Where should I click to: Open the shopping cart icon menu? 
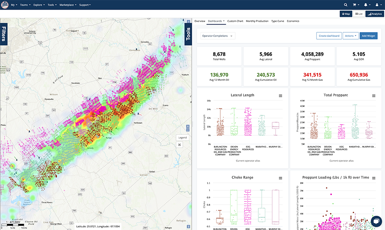[x=356, y=5]
